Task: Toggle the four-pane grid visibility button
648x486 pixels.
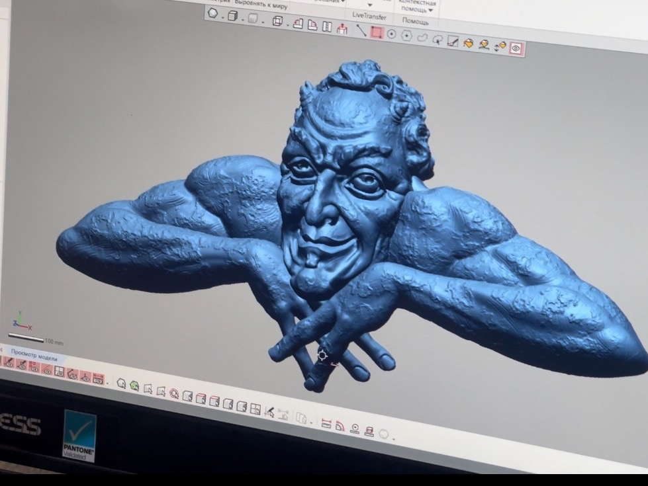Action: coord(60,372)
